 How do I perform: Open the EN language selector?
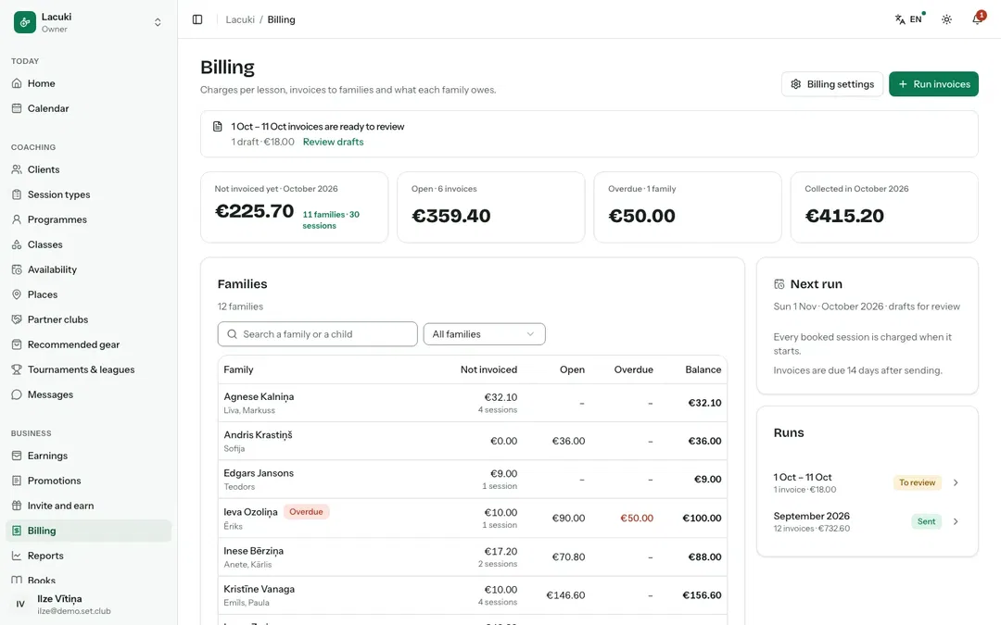[x=910, y=19]
